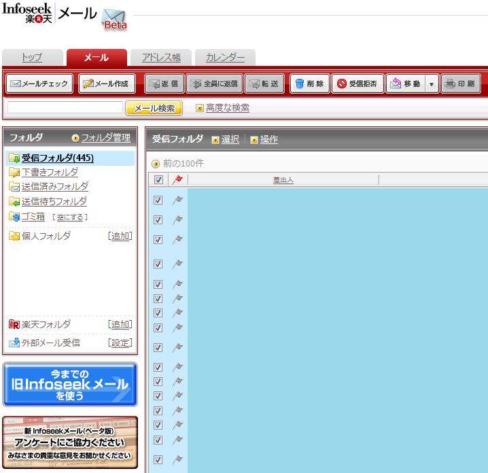Flag the last visible mail row

click(x=178, y=459)
